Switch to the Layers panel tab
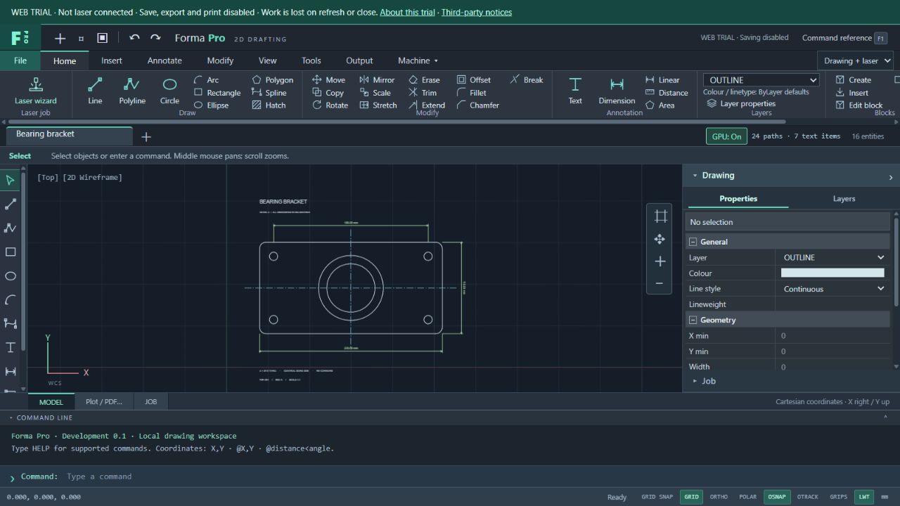This screenshot has height=506, width=900. point(844,199)
